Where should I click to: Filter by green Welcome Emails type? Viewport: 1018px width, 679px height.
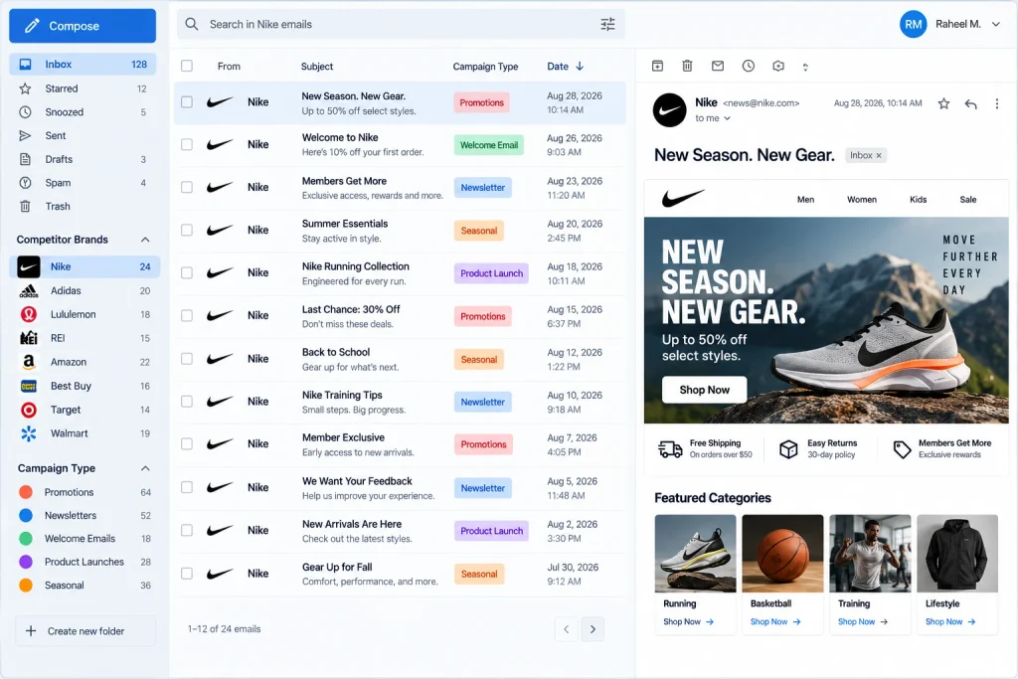pos(85,539)
